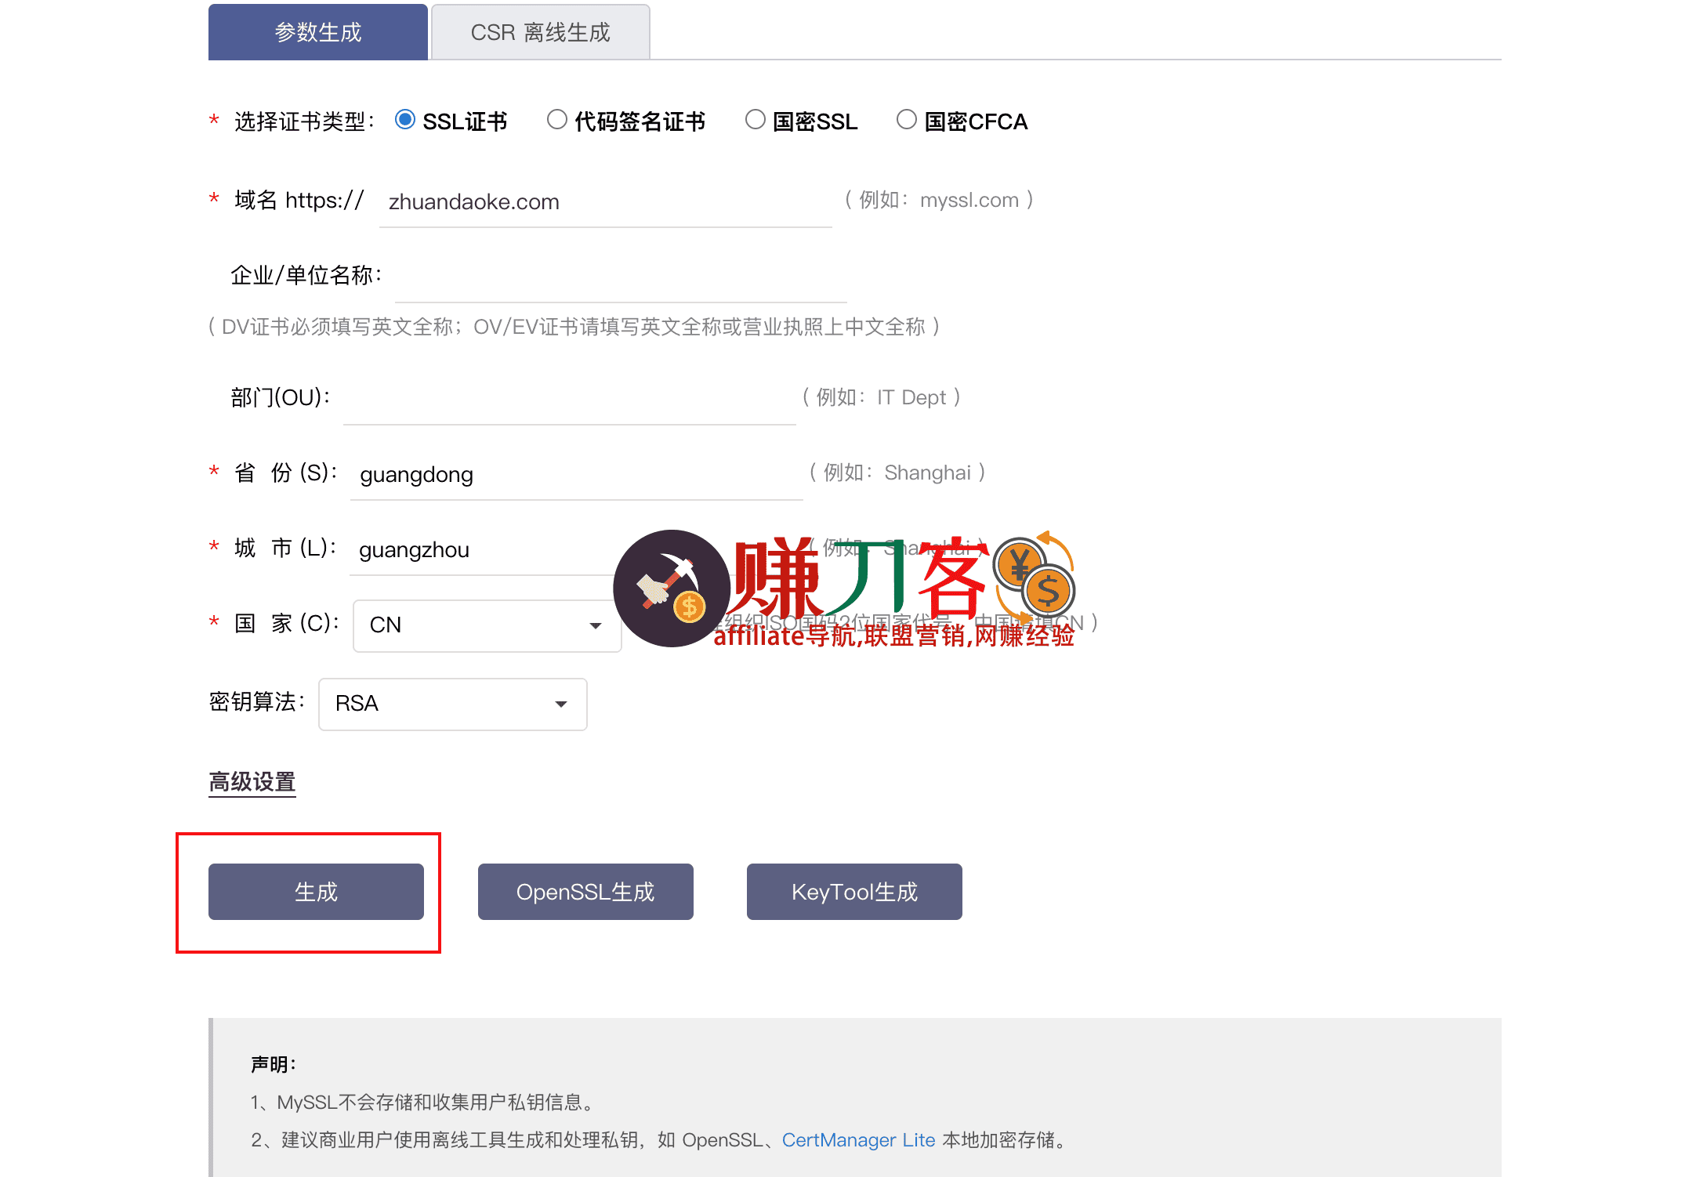Open the CertManager Lite link
This screenshot has width=1696, height=1177.
tap(858, 1140)
